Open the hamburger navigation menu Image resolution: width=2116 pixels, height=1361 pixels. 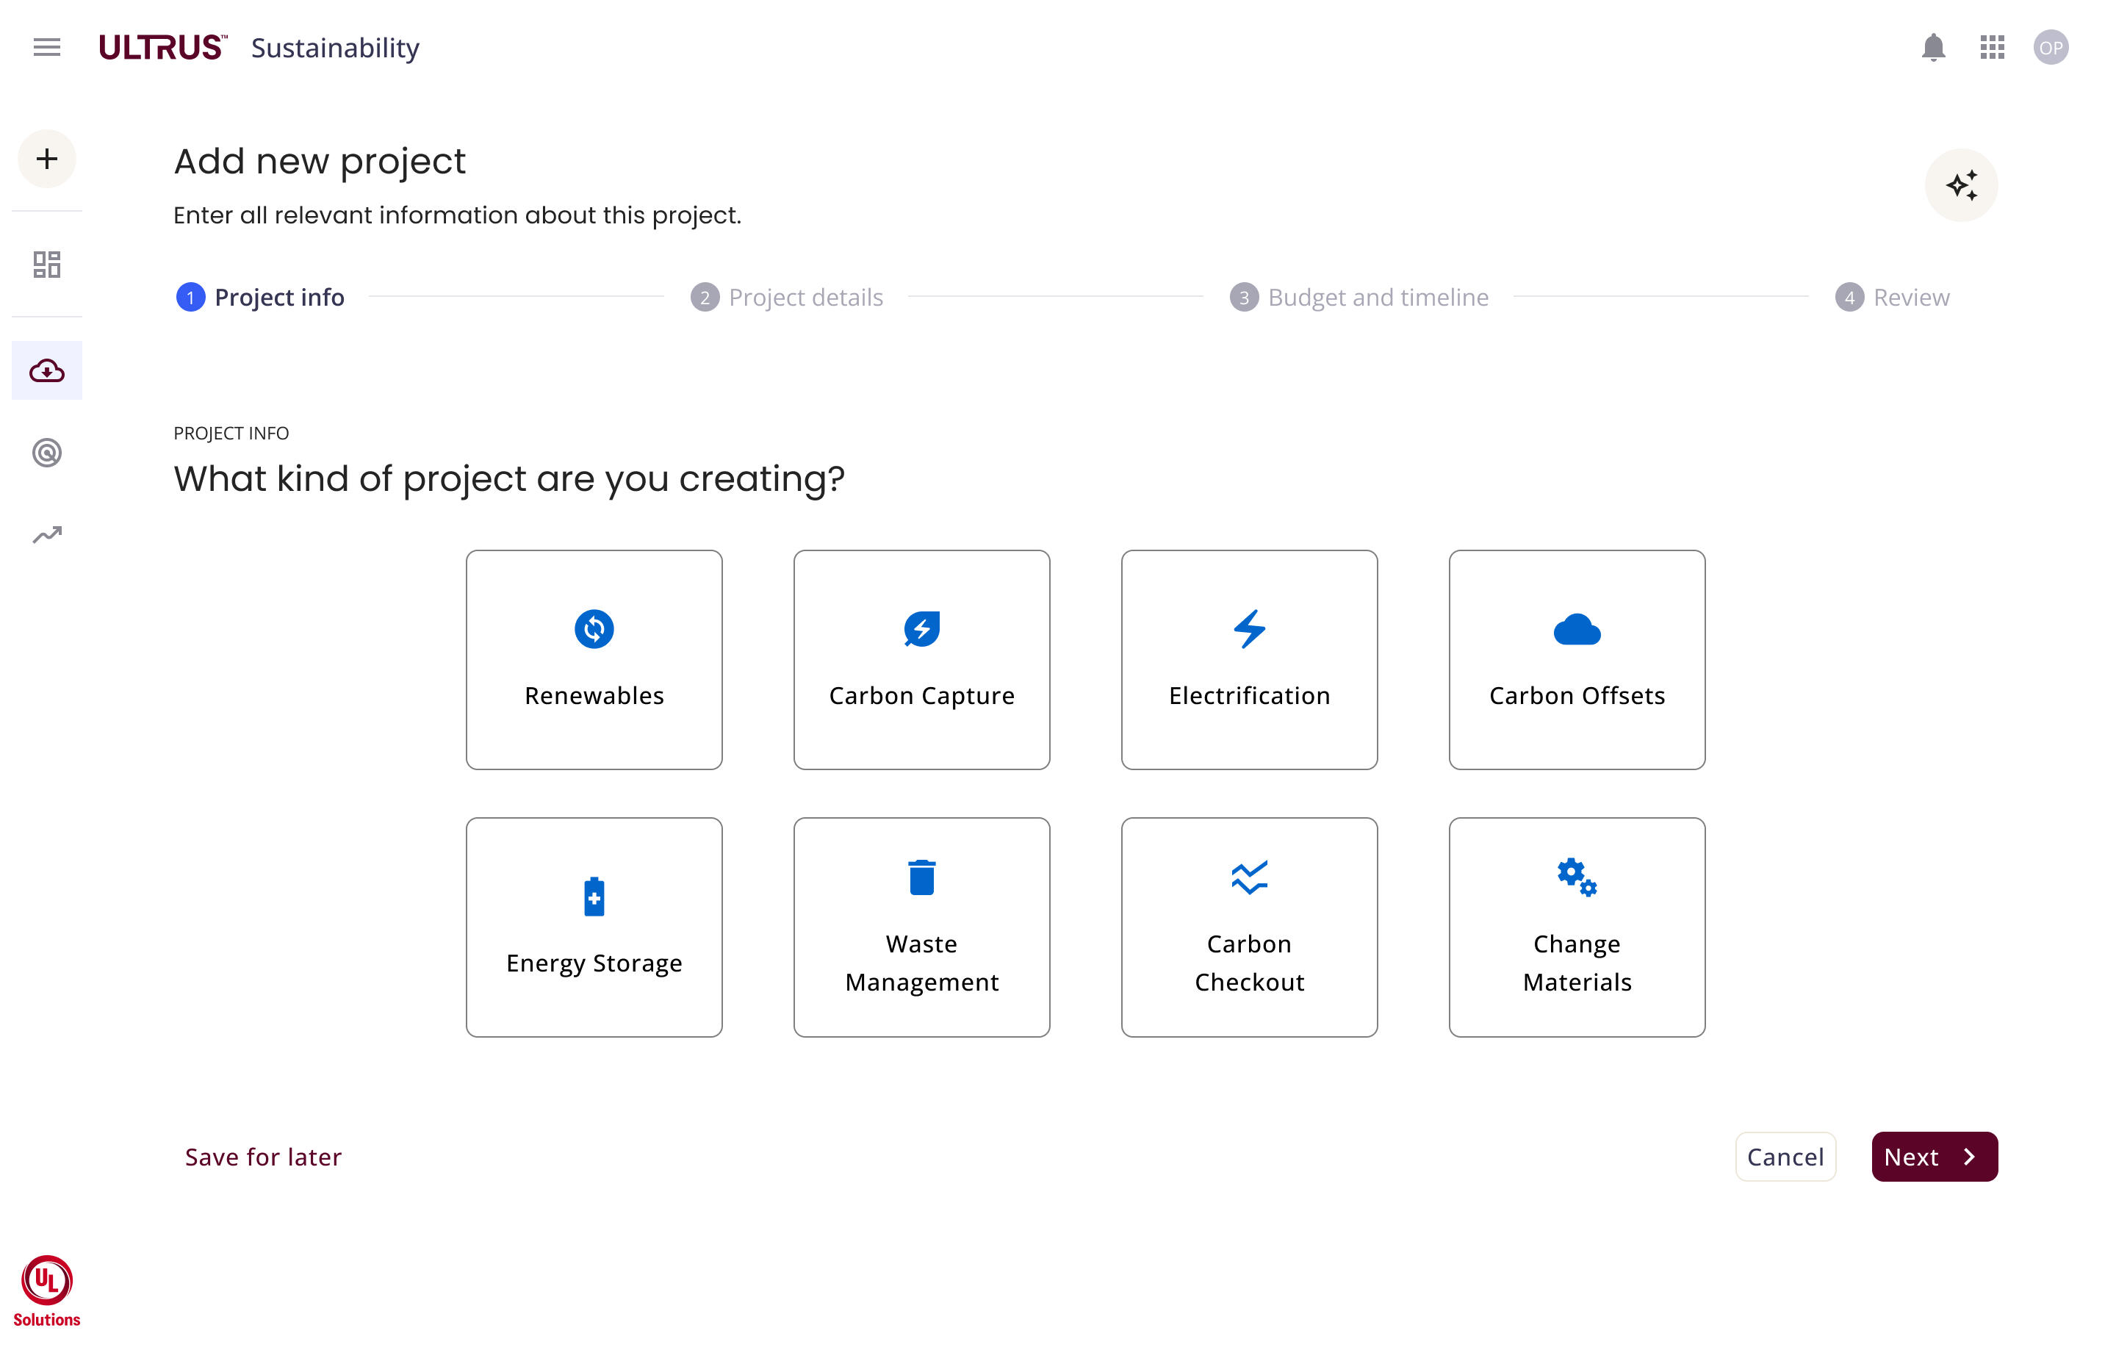tap(47, 47)
